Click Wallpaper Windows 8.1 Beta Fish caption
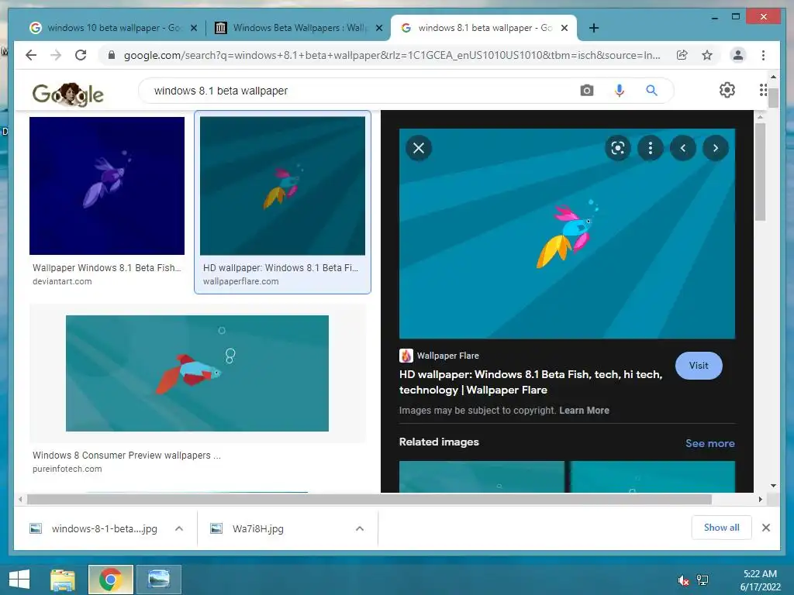This screenshot has width=794, height=595. [107, 267]
